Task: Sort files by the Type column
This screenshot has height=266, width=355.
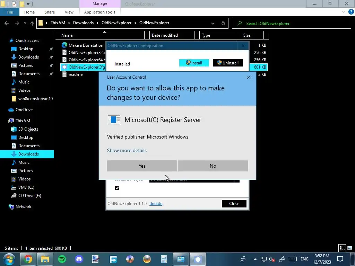Action: click(218, 35)
